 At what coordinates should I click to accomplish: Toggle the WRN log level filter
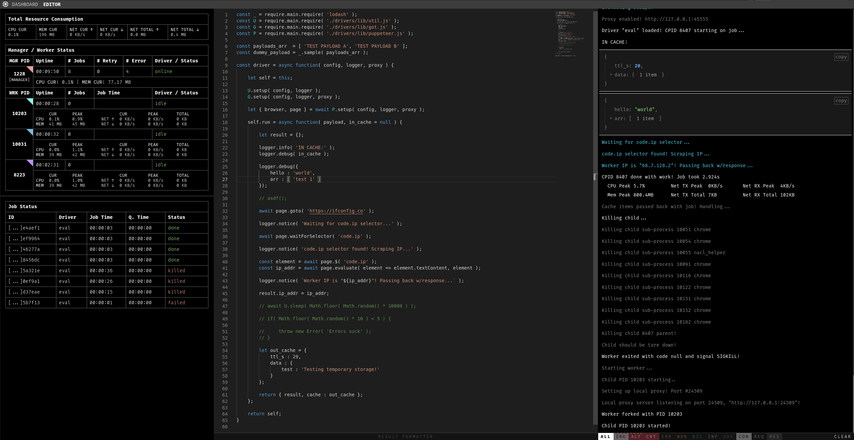[x=682, y=436]
